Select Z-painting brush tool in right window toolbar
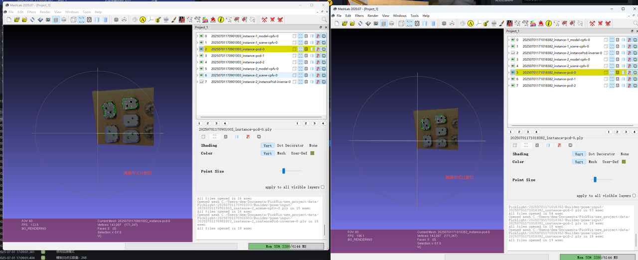This screenshot has width=638, height=260. (x=502, y=23)
